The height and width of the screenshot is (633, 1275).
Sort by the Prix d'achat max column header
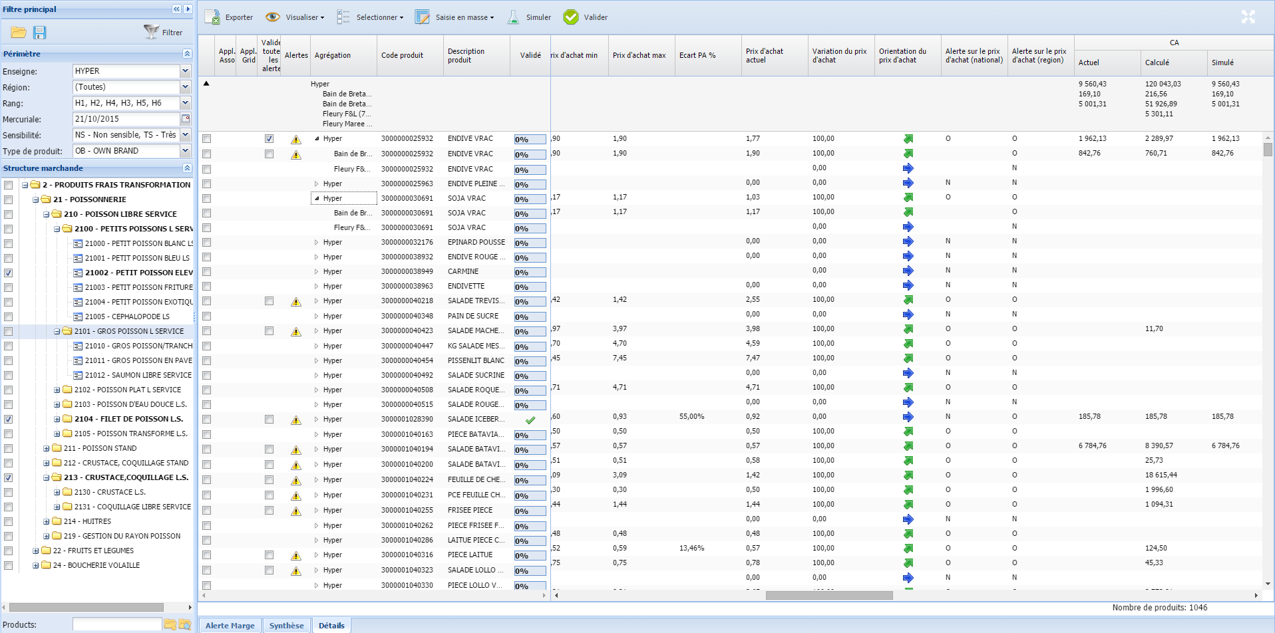pos(641,55)
